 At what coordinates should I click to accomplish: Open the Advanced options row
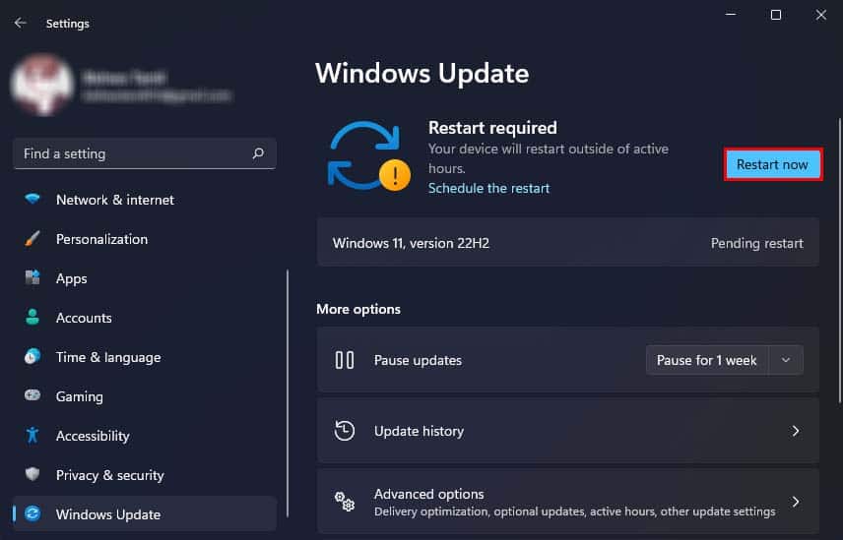point(567,502)
